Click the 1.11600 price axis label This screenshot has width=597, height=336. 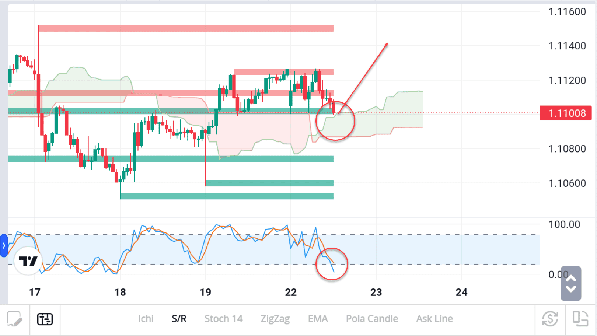pyautogui.click(x=567, y=12)
